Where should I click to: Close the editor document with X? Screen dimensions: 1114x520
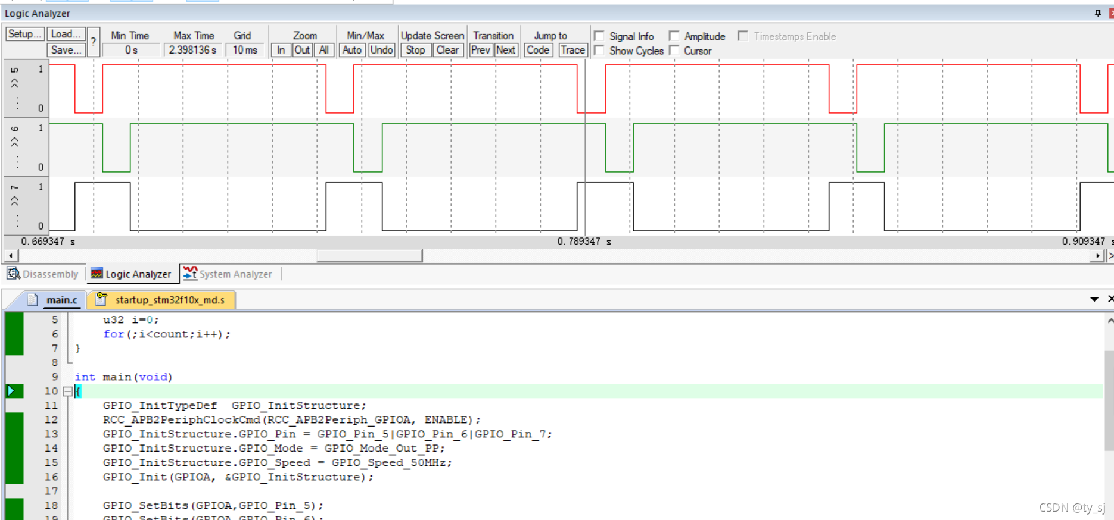point(1110,299)
